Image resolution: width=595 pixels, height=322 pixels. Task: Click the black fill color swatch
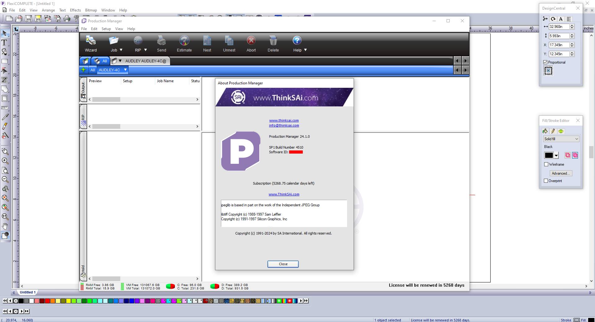pyautogui.click(x=549, y=155)
